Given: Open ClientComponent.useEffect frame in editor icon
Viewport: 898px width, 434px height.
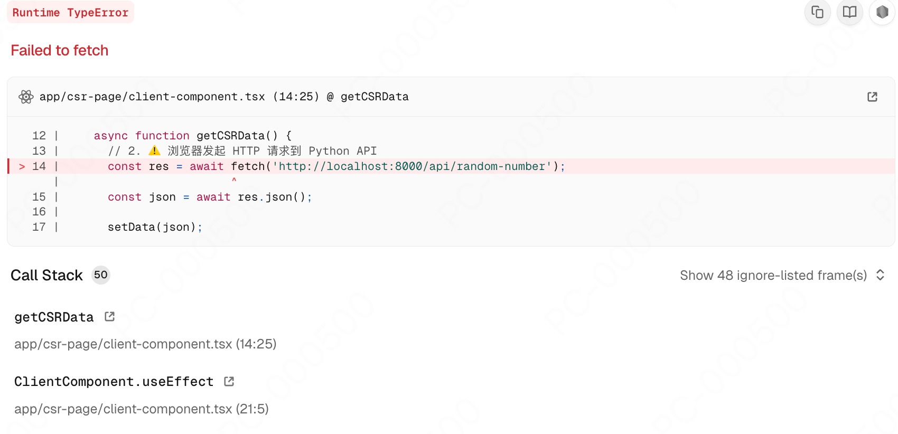Looking at the screenshot, I should [x=229, y=382].
